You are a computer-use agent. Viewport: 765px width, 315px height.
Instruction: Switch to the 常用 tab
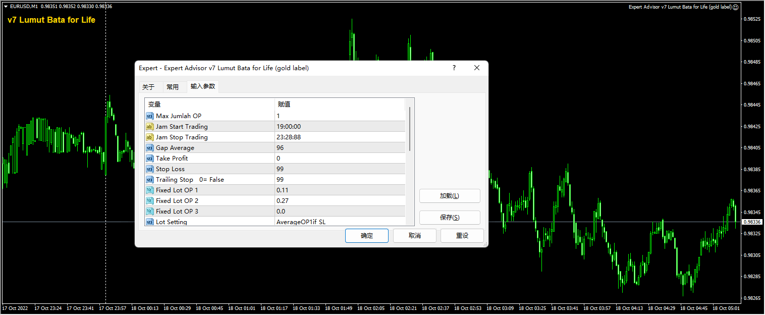click(x=173, y=86)
